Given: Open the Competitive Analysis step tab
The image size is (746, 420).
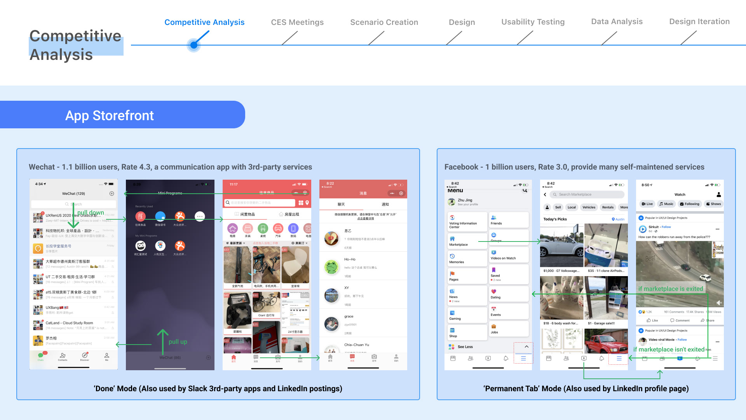Looking at the screenshot, I should pyautogui.click(x=204, y=22).
